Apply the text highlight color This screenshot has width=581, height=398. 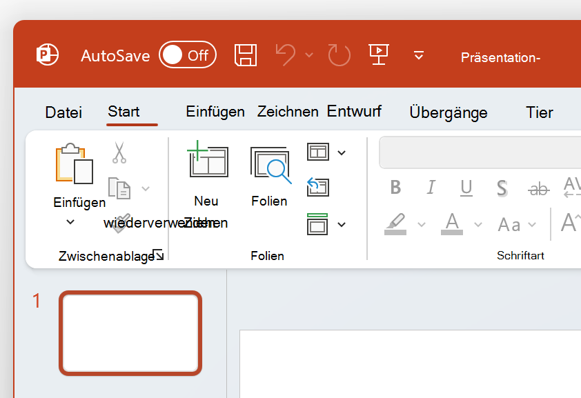tap(395, 224)
